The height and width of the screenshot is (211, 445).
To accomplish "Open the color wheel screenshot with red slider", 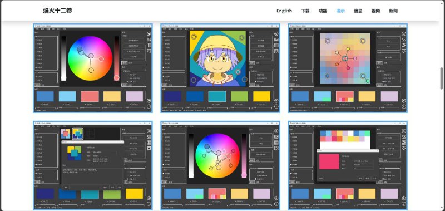I will tap(93, 68).
